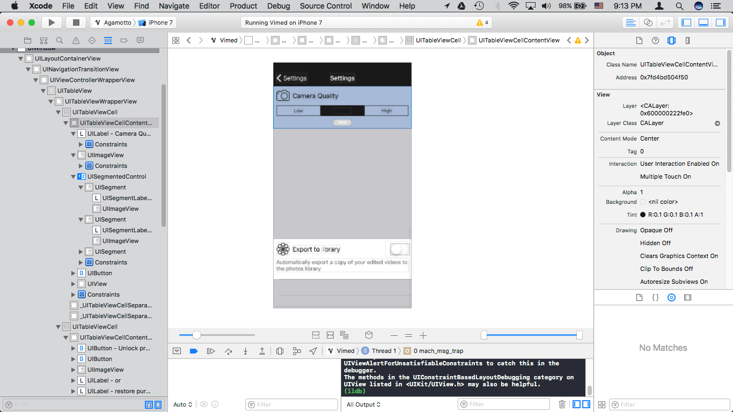Expand the UIView node
This screenshot has width=733, height=412.
(74, 284)
